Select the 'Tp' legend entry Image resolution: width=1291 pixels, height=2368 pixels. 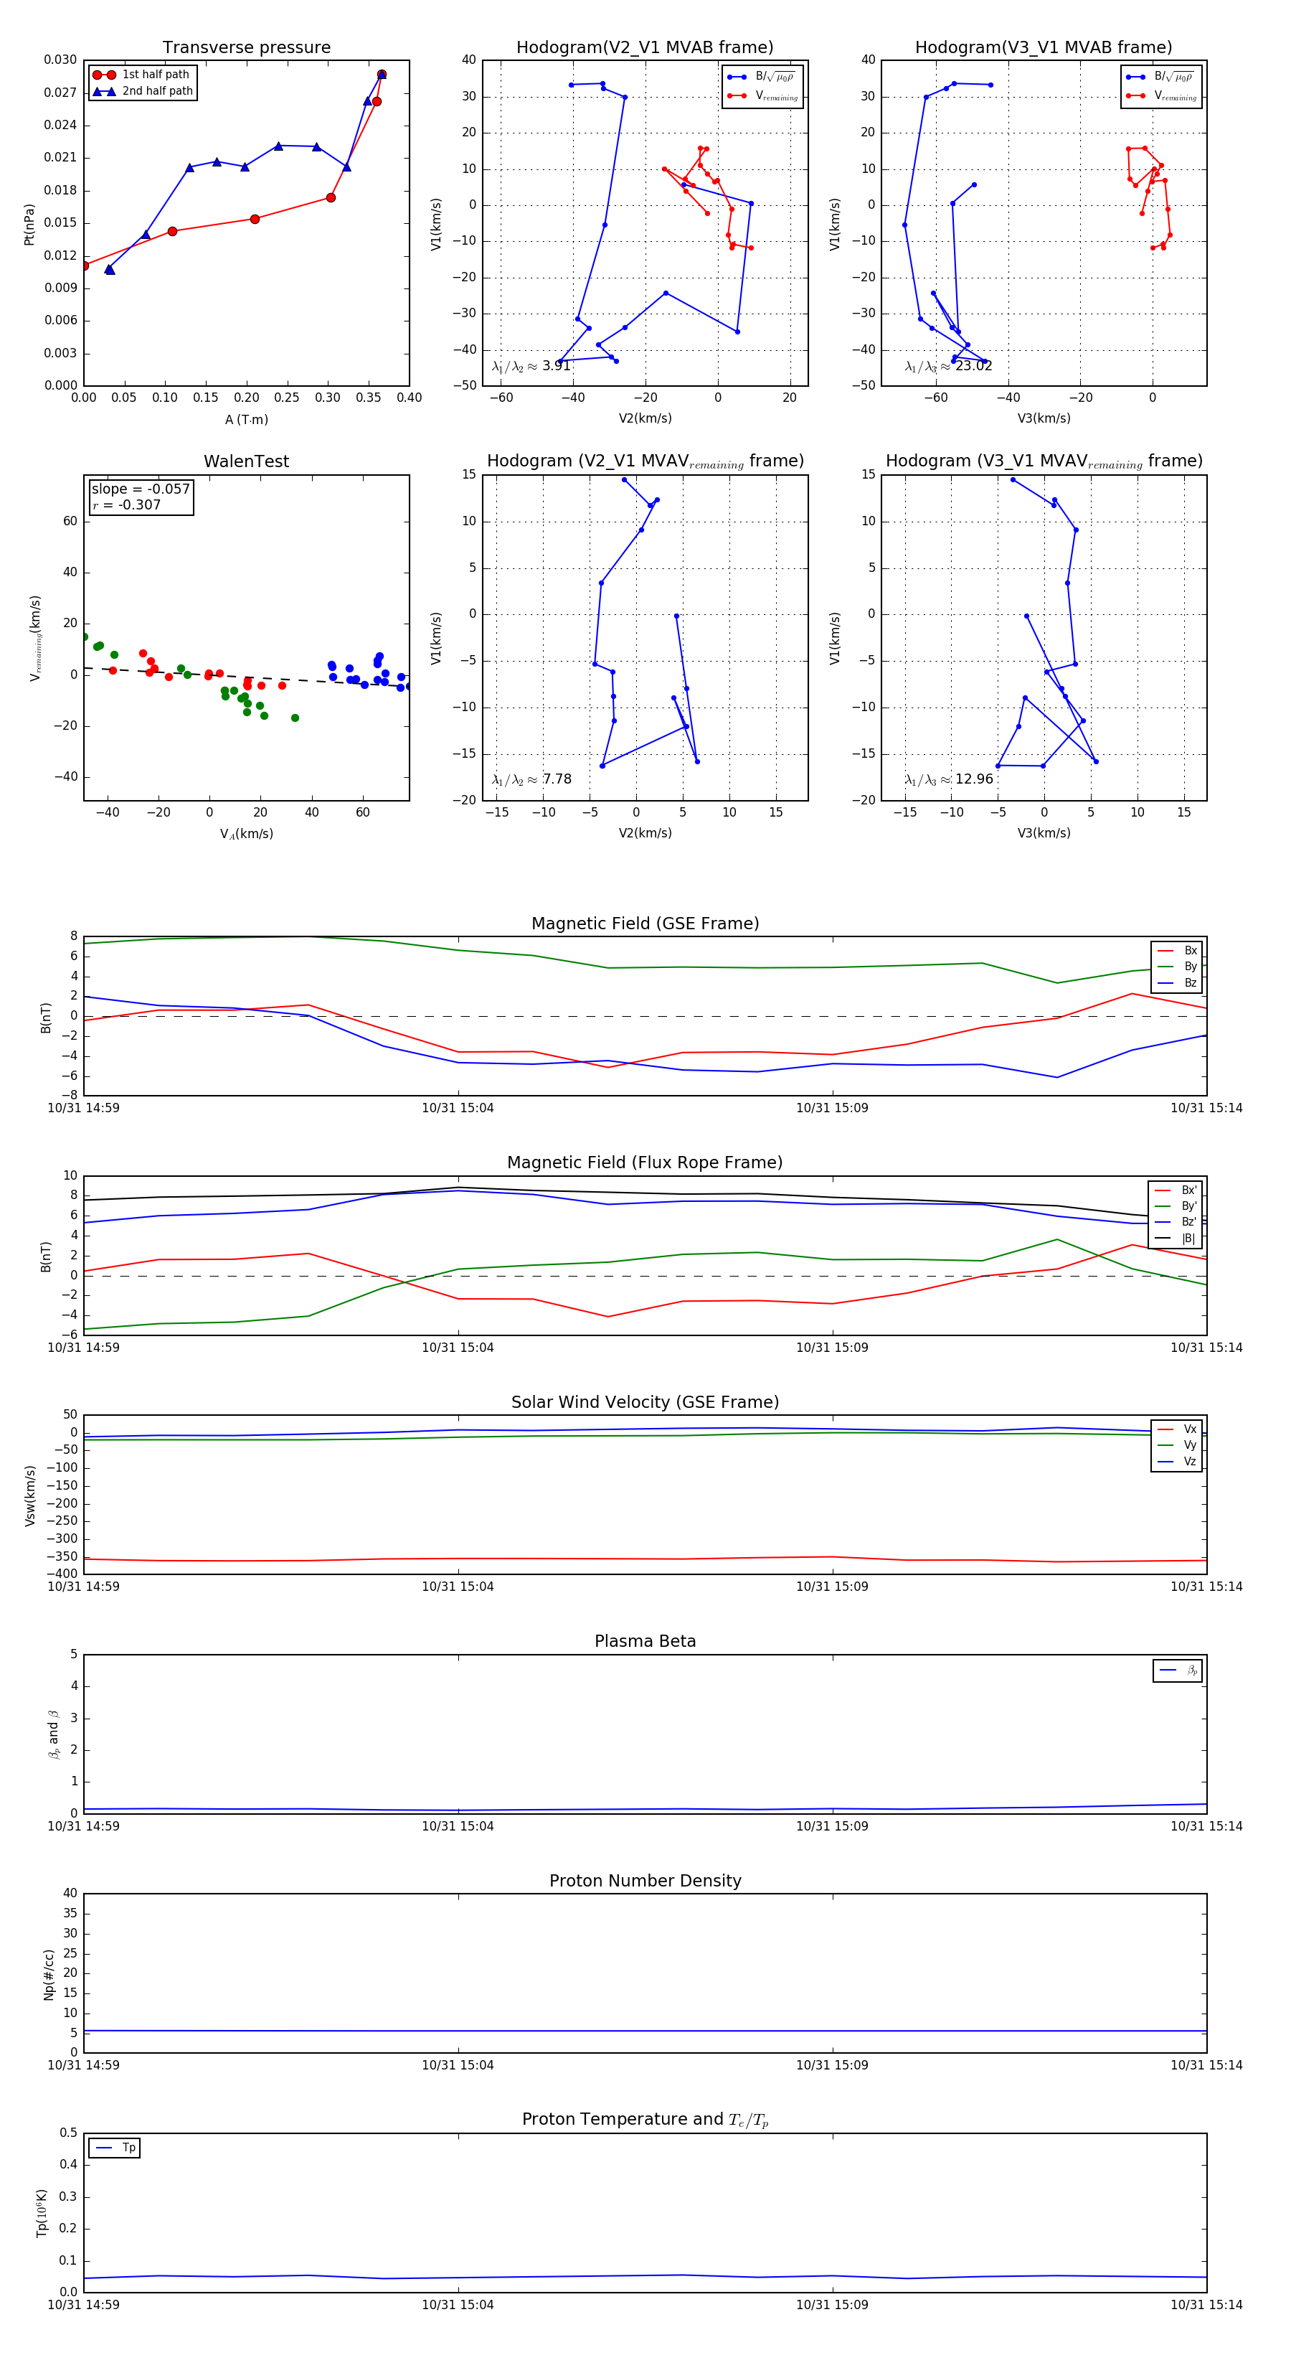point(115,2148)
